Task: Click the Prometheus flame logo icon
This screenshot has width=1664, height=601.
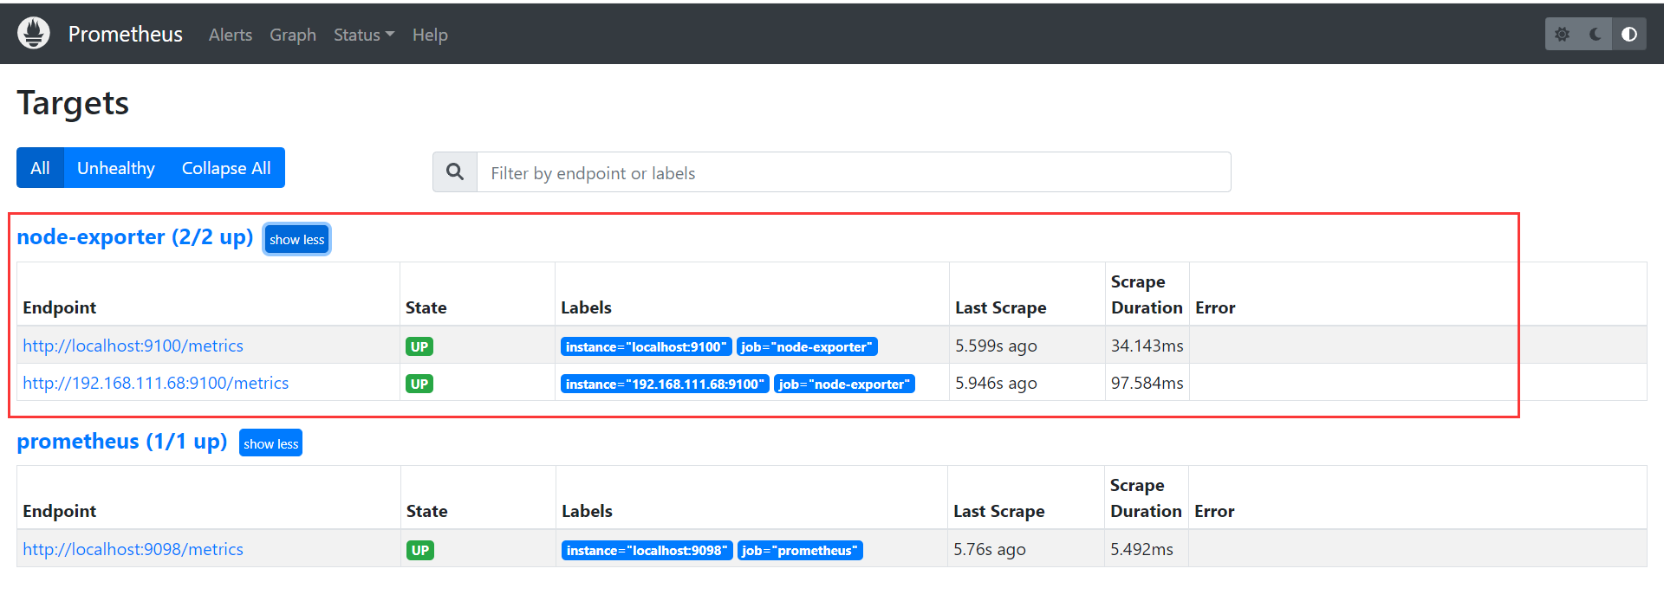Action: 34,34
